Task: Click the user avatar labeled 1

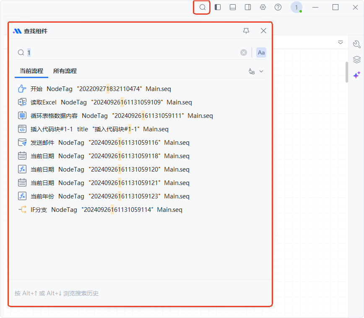Action: (x=296, y=7)
